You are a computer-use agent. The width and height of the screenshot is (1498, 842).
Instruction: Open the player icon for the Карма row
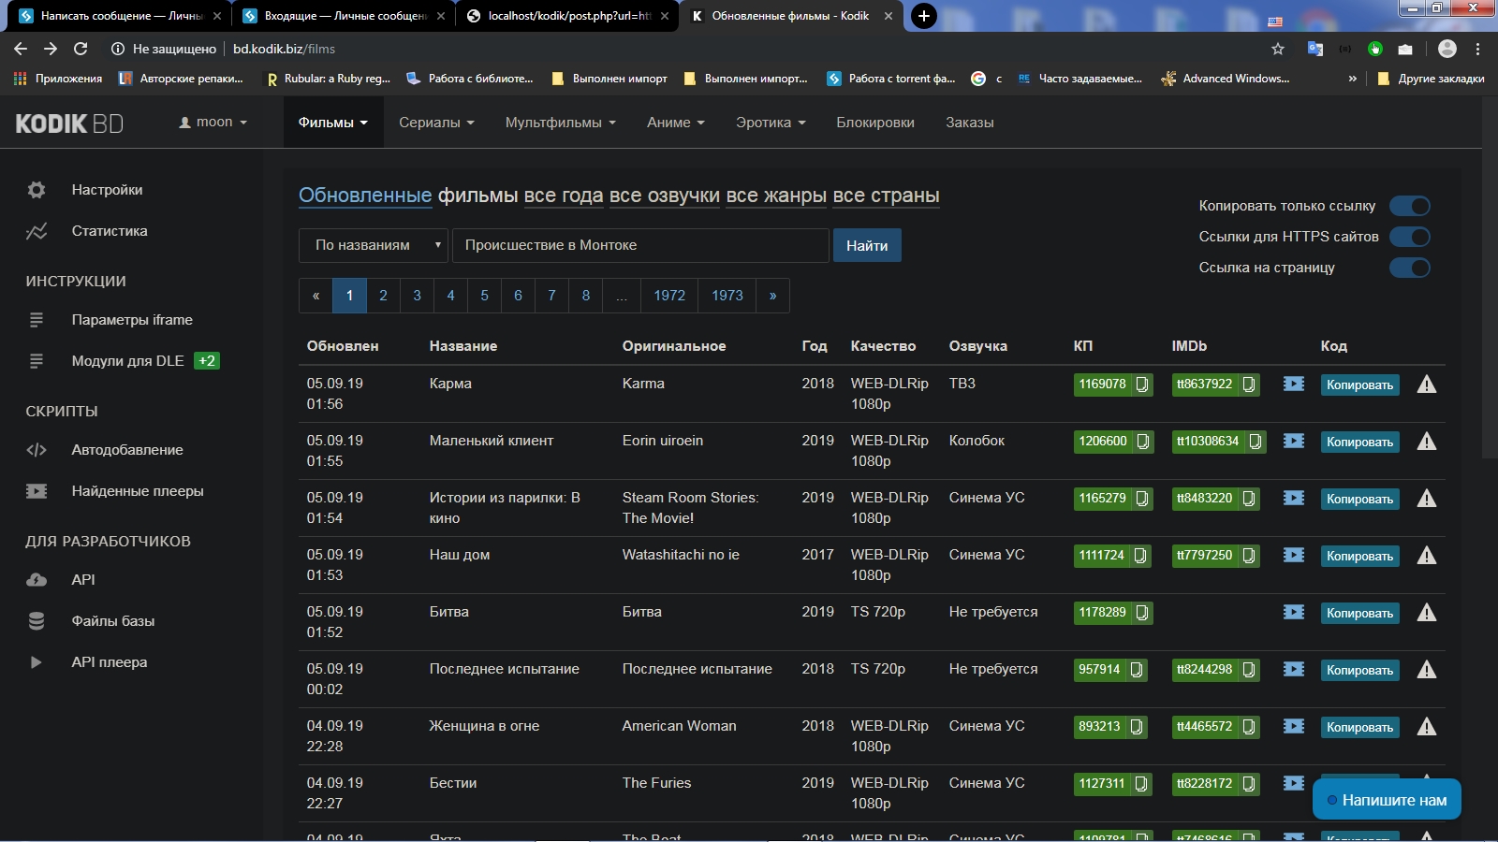[1294, 385]
